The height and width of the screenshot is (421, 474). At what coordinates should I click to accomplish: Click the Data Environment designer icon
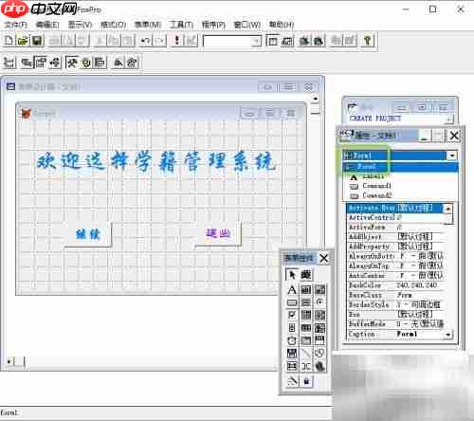27,63
